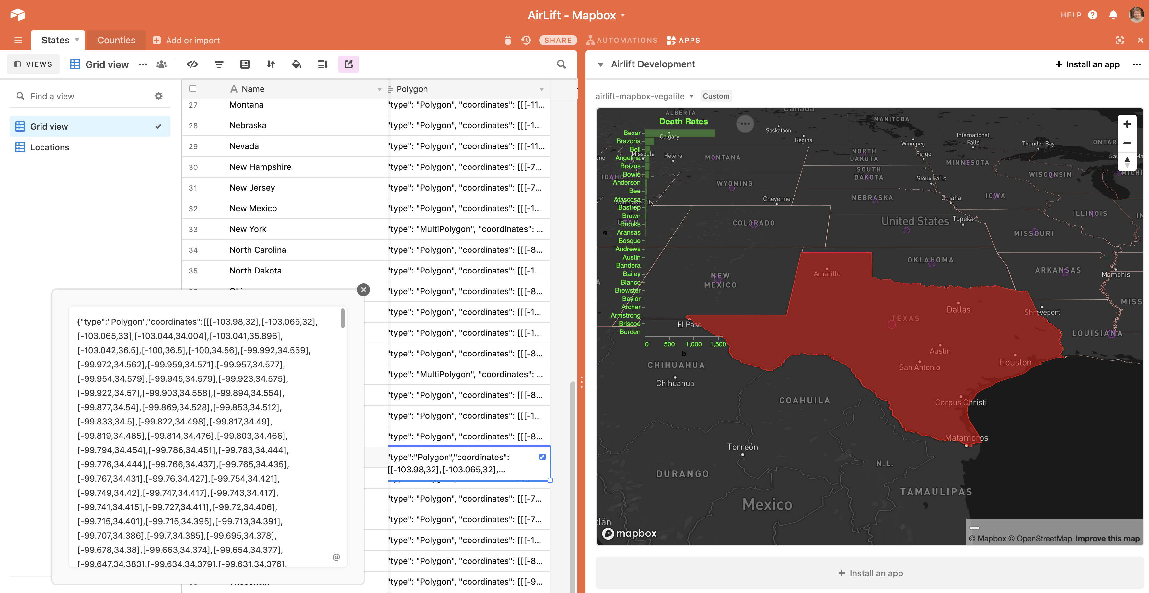
Task: Open Grid view more options ellipsis
Action: click(143, 64)
